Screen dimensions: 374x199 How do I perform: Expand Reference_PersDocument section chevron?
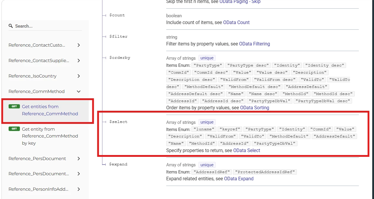pyautogui.click(x=79, y=159)
